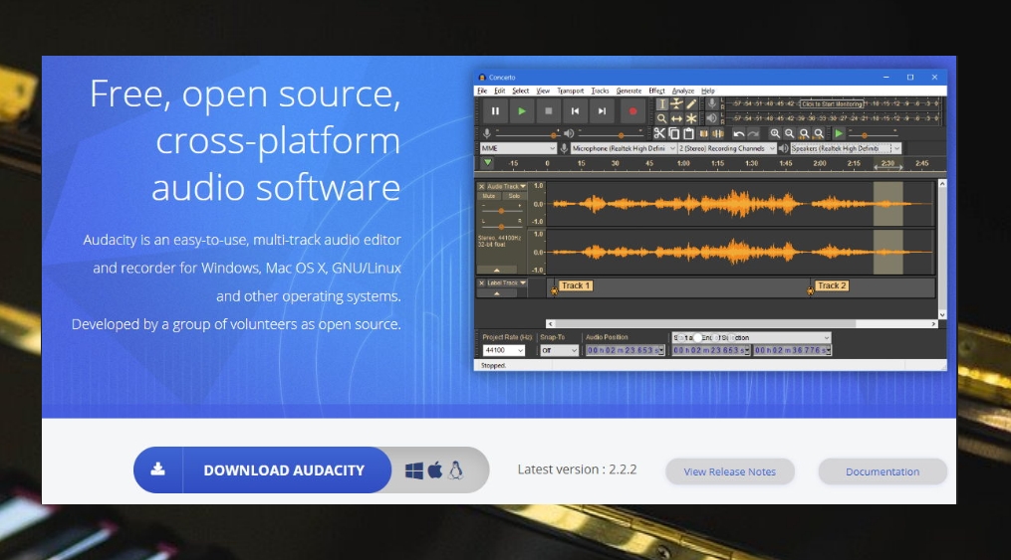Open the Effect menu
Screen dimensions: 1011x560
[x=656, y=91]
